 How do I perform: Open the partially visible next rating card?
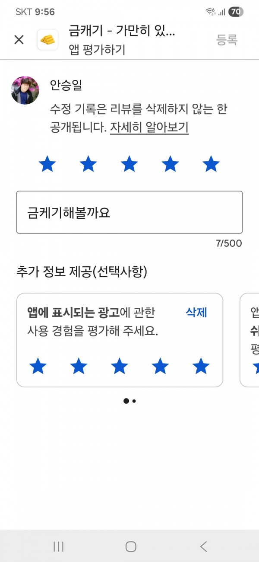(250, 340)
